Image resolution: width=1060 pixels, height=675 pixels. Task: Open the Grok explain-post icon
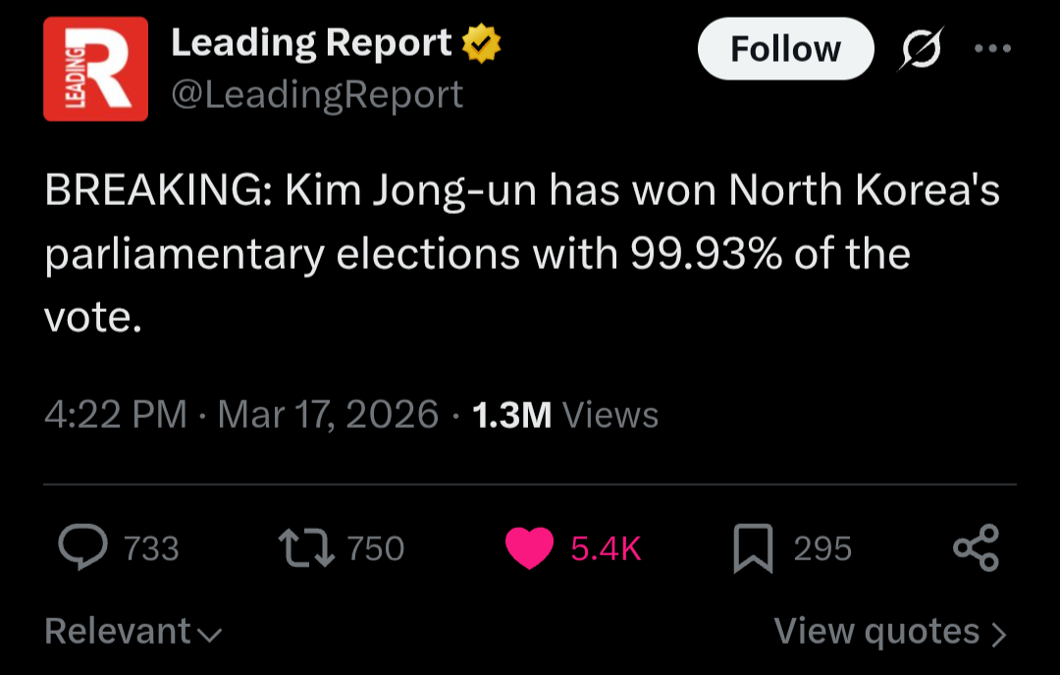point(922,48)
